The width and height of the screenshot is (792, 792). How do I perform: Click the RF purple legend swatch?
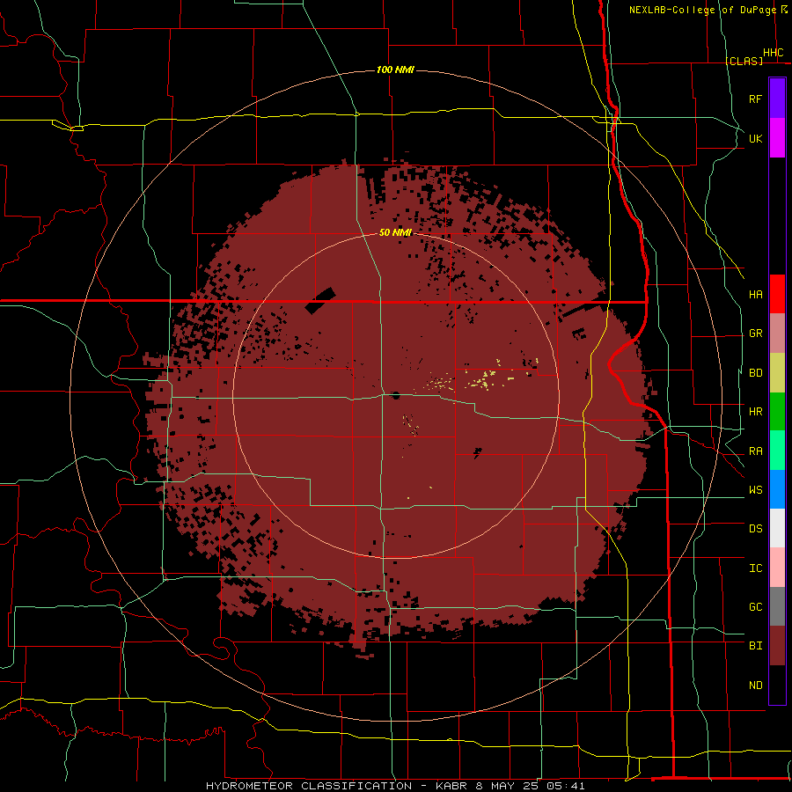coord(777,99)
